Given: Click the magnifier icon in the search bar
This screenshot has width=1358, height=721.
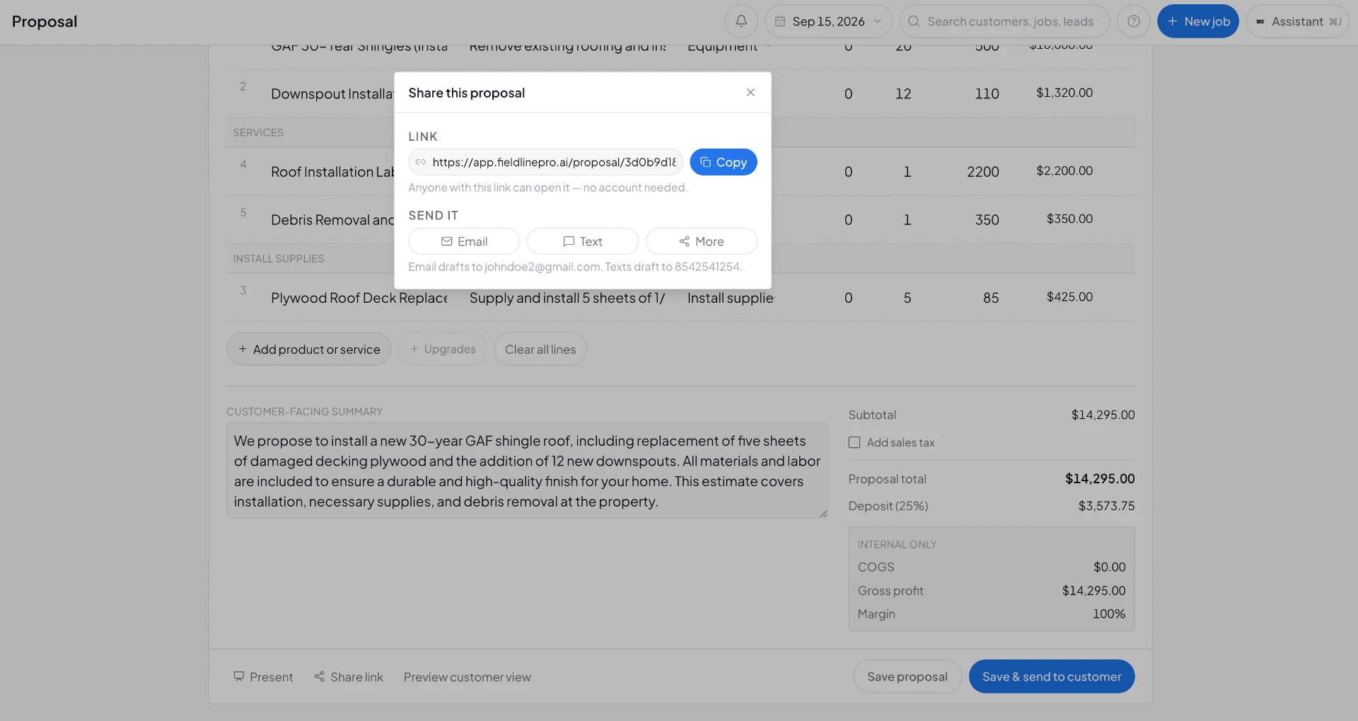Looking at the screenshot, I should click(913, 21).
